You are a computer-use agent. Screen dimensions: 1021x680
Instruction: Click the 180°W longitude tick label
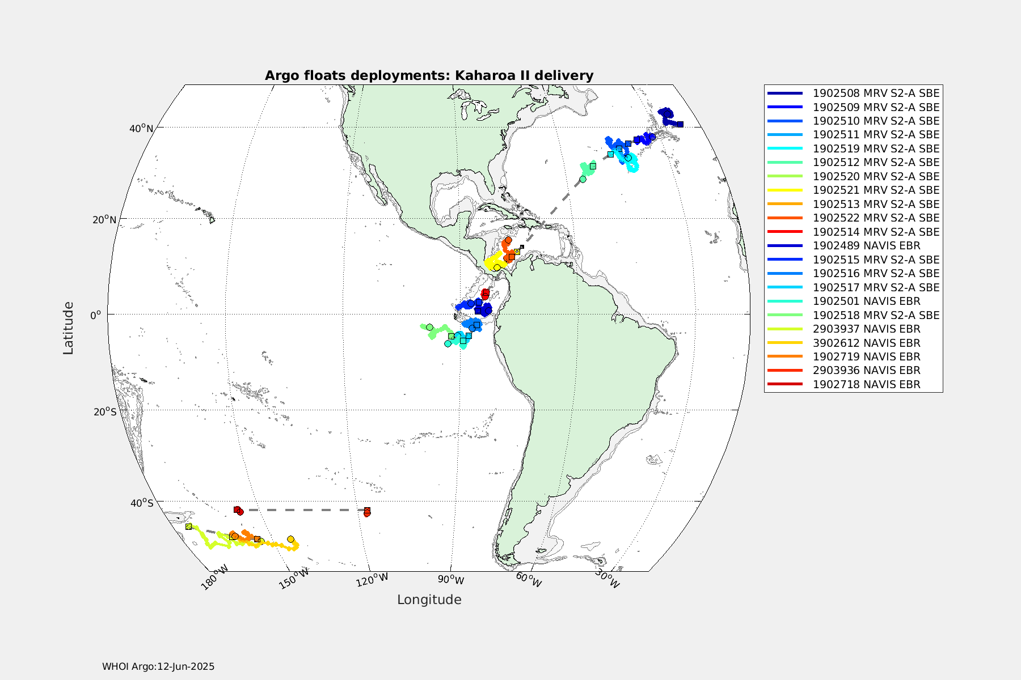tap(214, 577)
